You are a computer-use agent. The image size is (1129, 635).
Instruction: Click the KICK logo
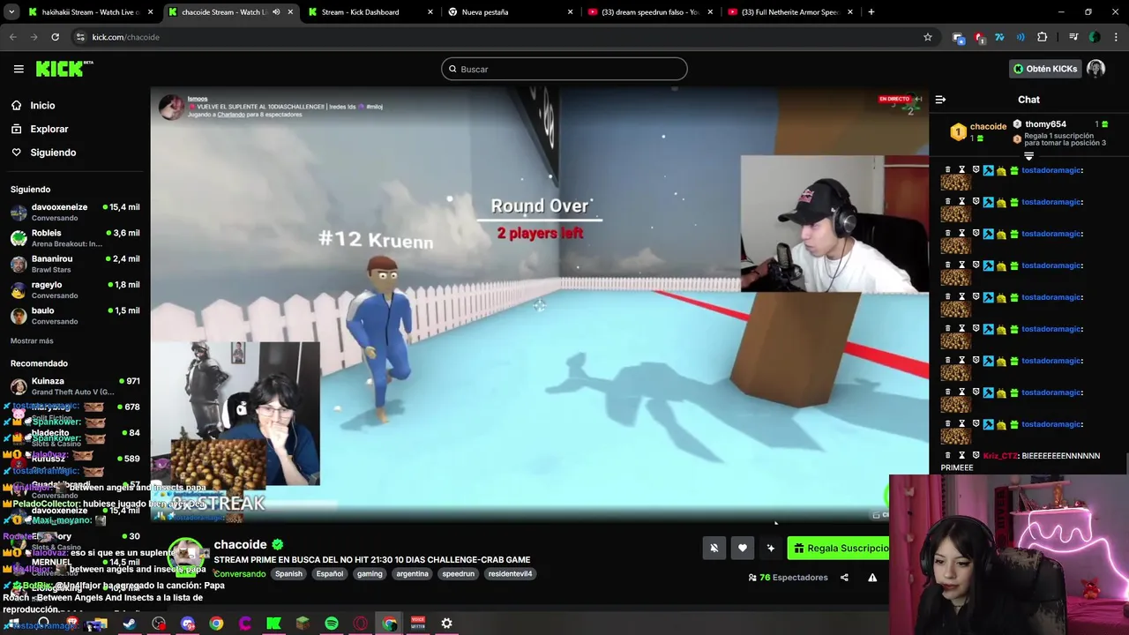[64, 69]
